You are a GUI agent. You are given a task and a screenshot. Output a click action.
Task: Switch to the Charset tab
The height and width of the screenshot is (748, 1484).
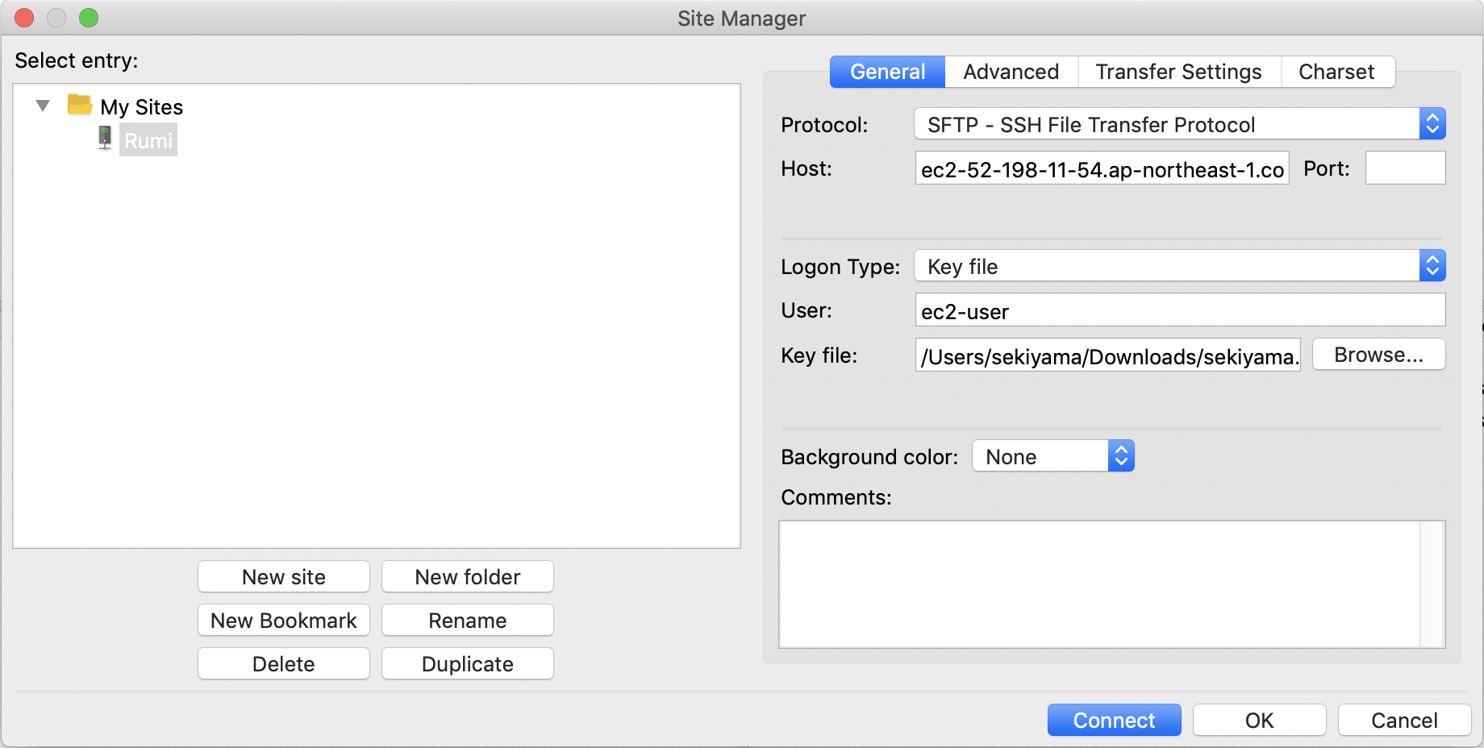click(x=1336, y=72)
